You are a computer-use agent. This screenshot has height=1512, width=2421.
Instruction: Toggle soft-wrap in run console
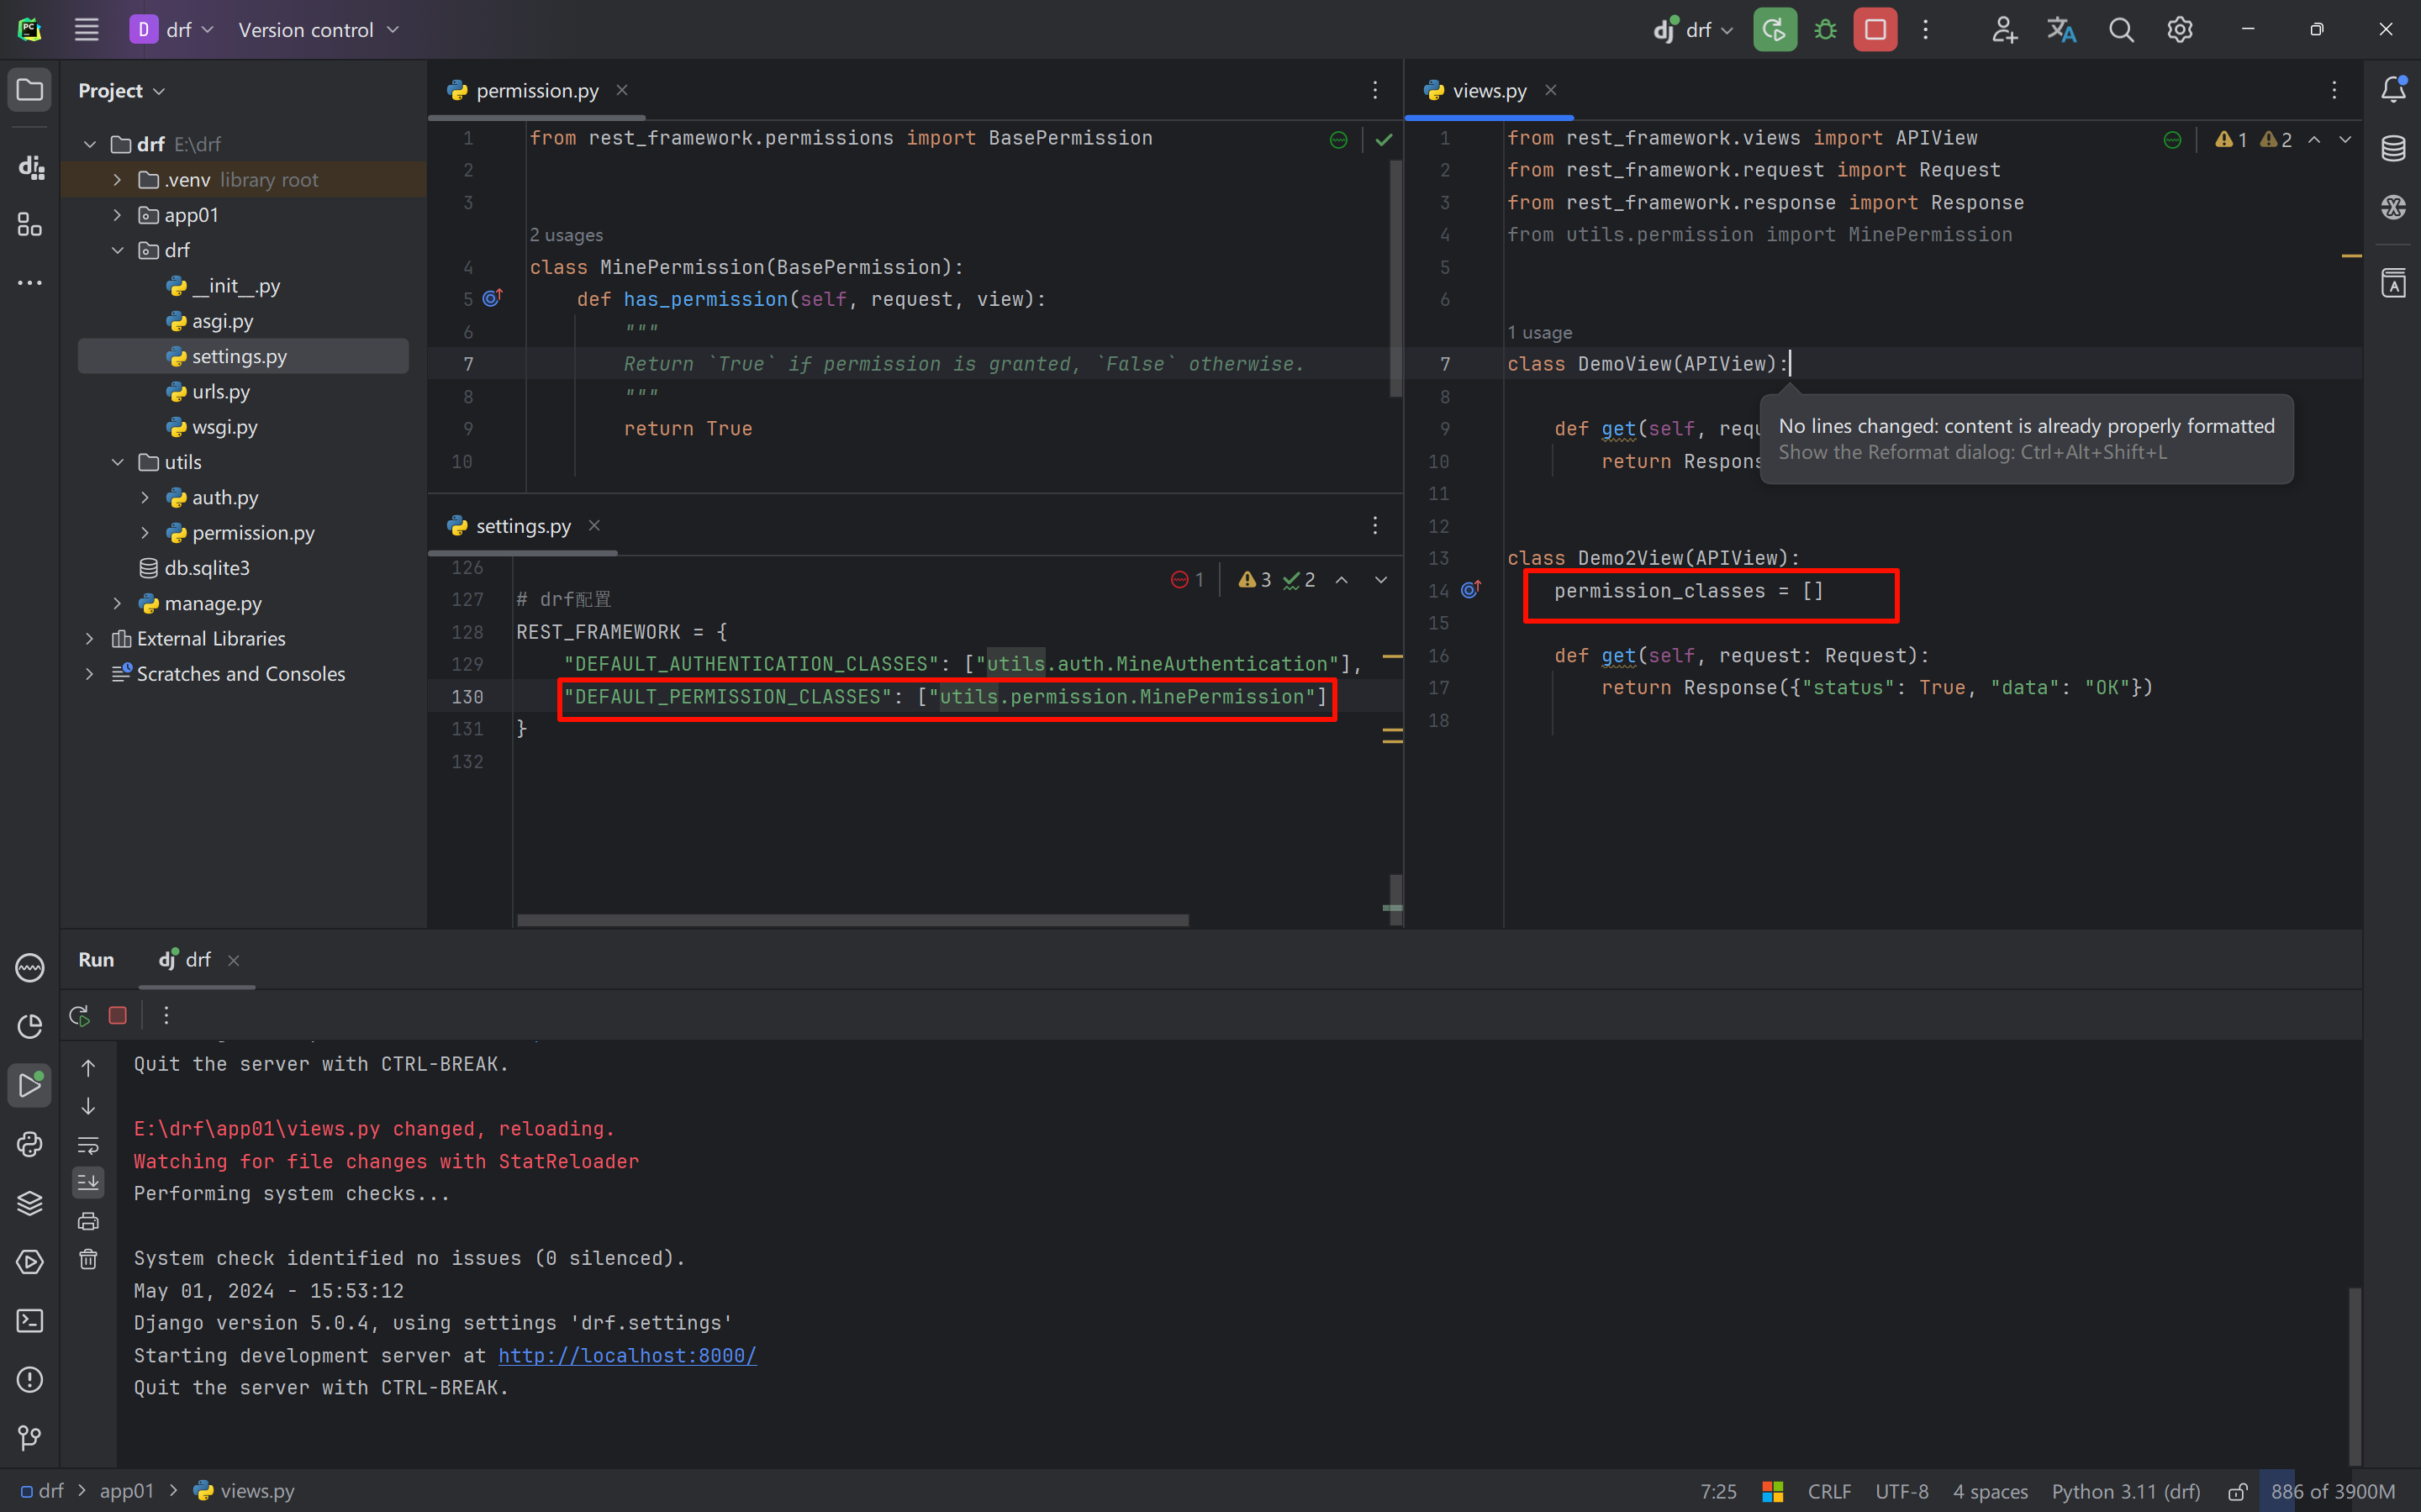pos(88,1145)
